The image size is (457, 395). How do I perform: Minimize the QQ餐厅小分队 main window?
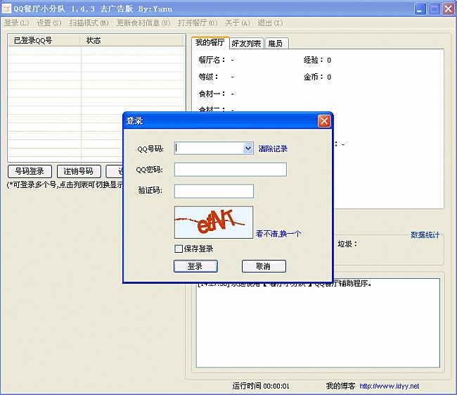click(420, 8)
